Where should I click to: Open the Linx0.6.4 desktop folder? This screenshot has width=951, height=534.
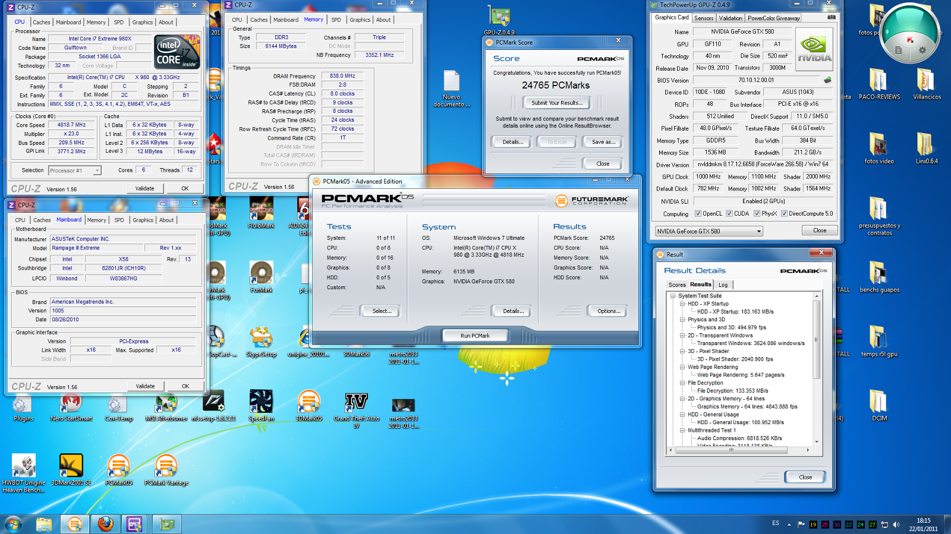click(x=927, y=148)
